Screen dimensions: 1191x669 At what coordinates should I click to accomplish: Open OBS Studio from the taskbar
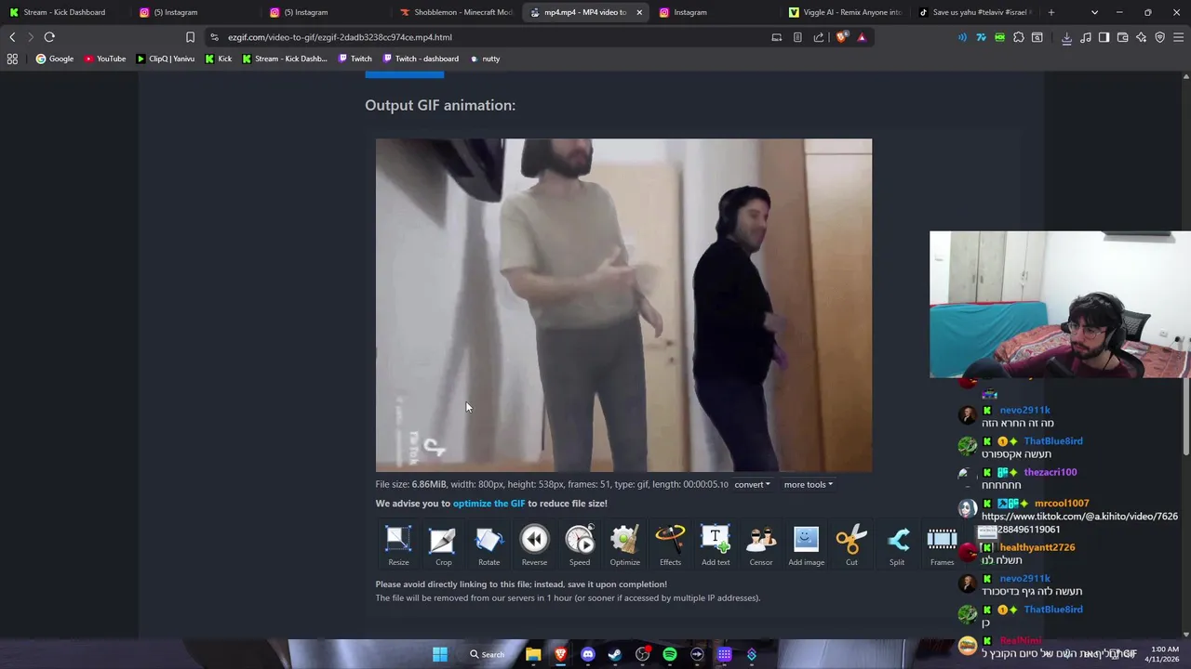(642, 654)
